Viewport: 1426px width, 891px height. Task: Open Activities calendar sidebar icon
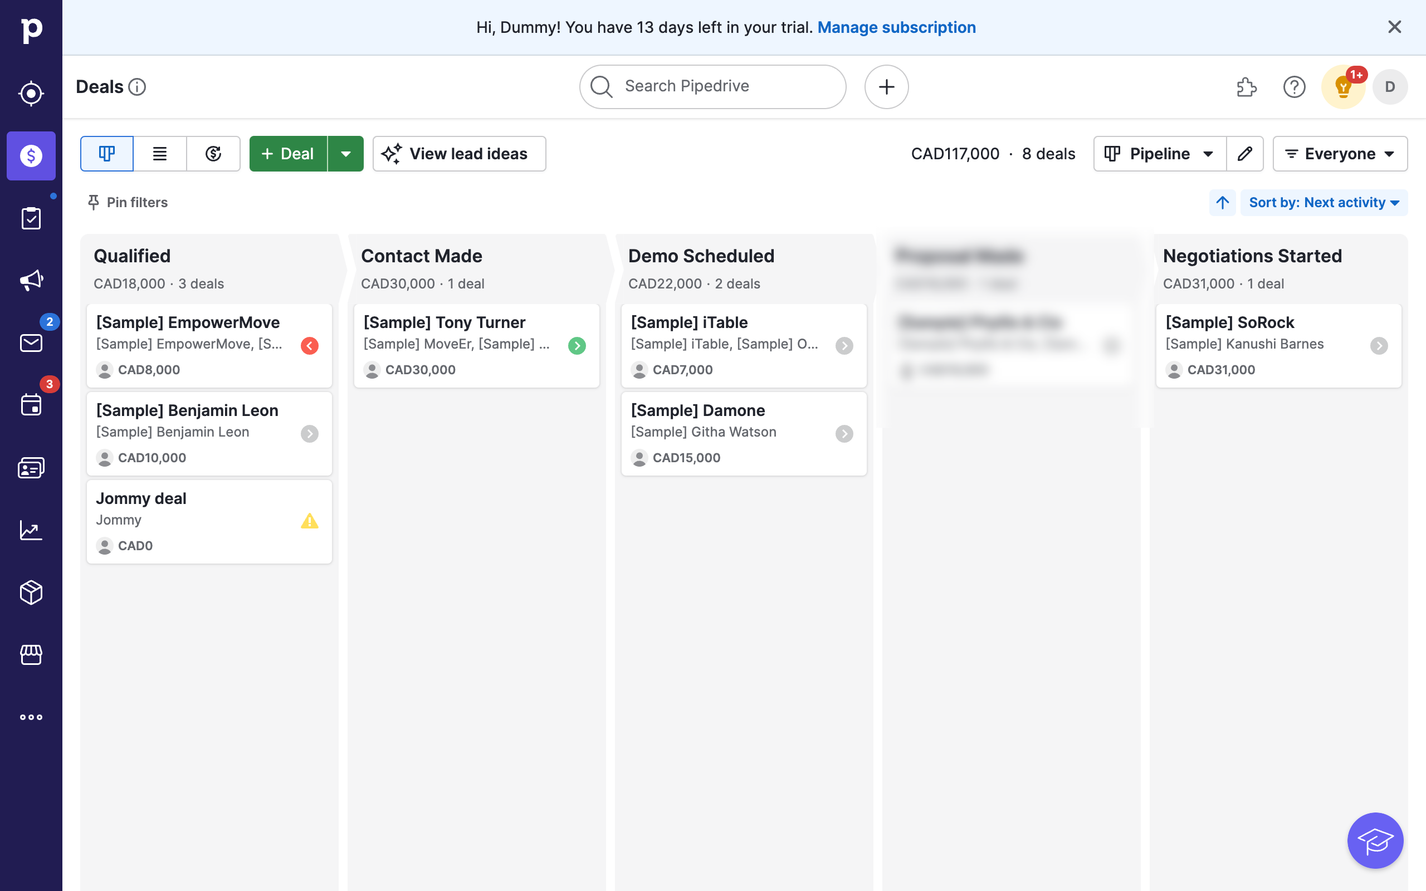pyautogui.click(x=31, y=405)
